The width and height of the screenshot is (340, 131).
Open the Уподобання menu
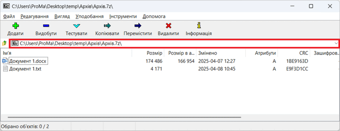pyautogui.click(x=90, y=17)
